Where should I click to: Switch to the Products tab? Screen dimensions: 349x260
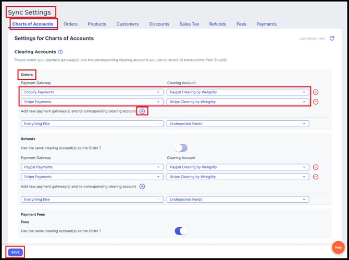[x=97, y=24]
